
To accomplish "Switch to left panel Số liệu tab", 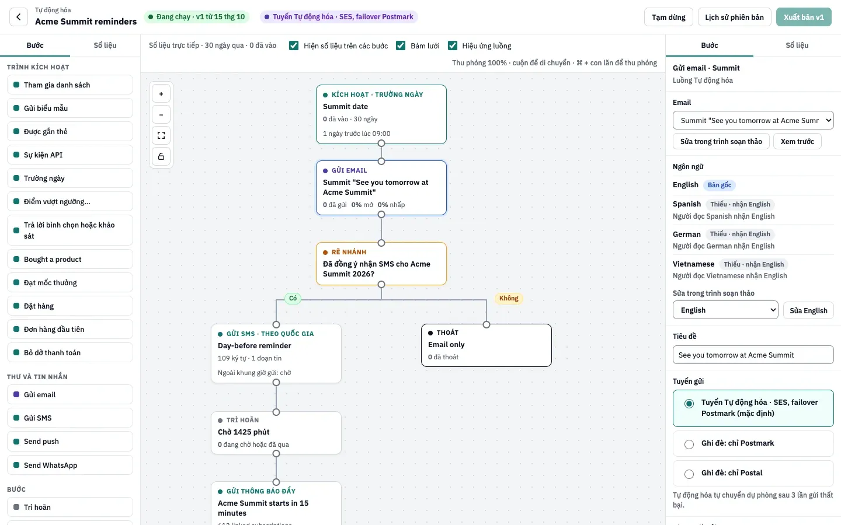I will point(105,45).
